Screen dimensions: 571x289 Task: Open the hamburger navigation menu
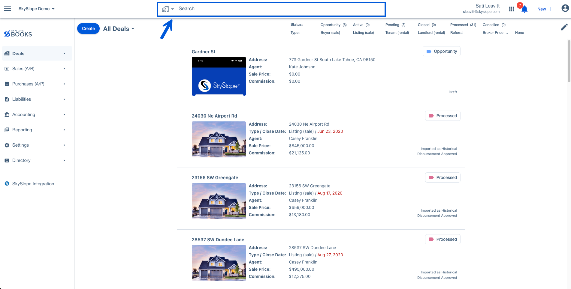[x=8, y=9]
